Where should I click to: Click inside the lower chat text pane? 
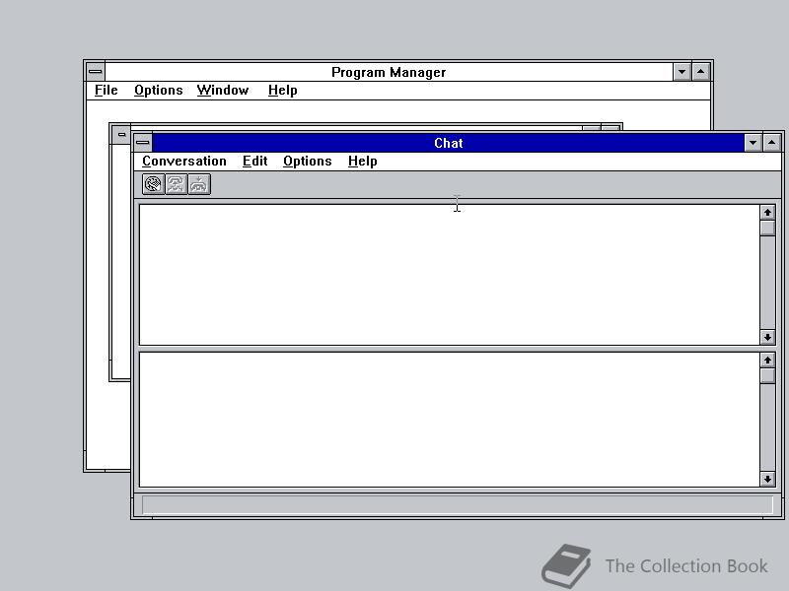click(450, 420)
